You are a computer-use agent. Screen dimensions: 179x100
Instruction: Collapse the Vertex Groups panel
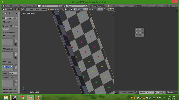pyautogui.click(x=3, y=36)
